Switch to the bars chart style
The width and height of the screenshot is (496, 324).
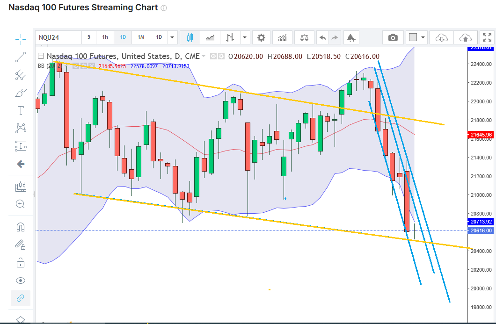coord(230,37)
